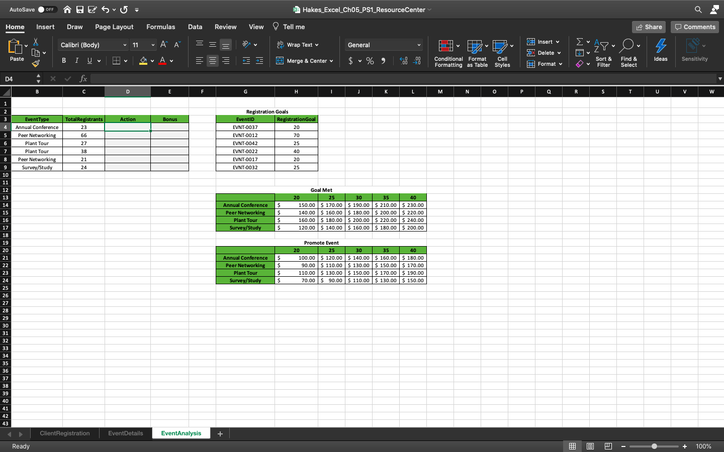Click the Format as Table icon
Screen dimensions: 724x452
point(477,53)
